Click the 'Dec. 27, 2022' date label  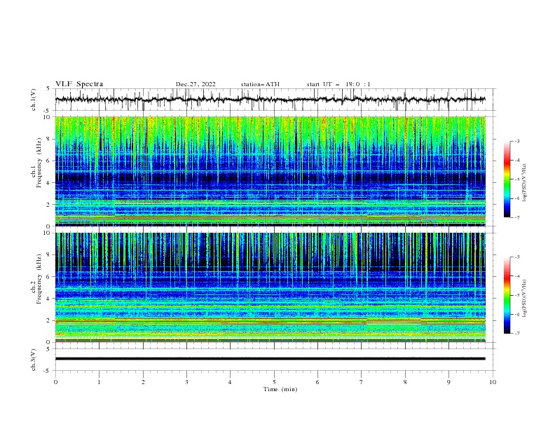click(x=196, y=84)
